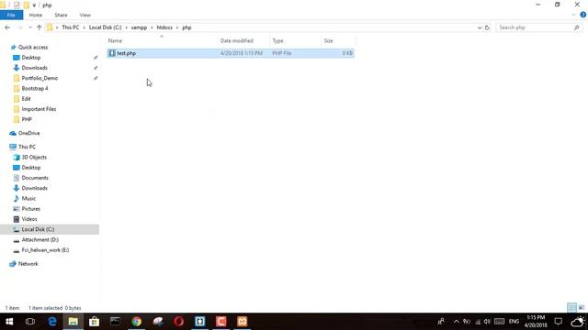Open Desktop under Quick access
The width and height of the screenshot is (588, 330).
click(31, 58)
